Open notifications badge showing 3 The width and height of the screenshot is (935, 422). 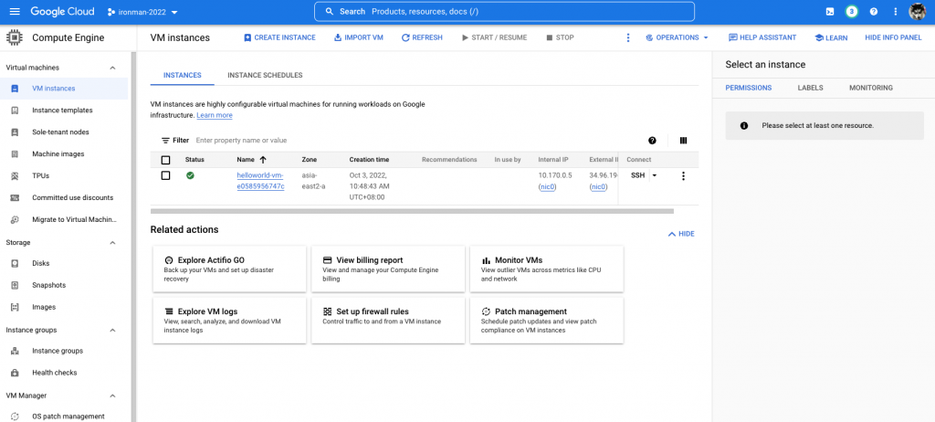click(x=852, y=11)
